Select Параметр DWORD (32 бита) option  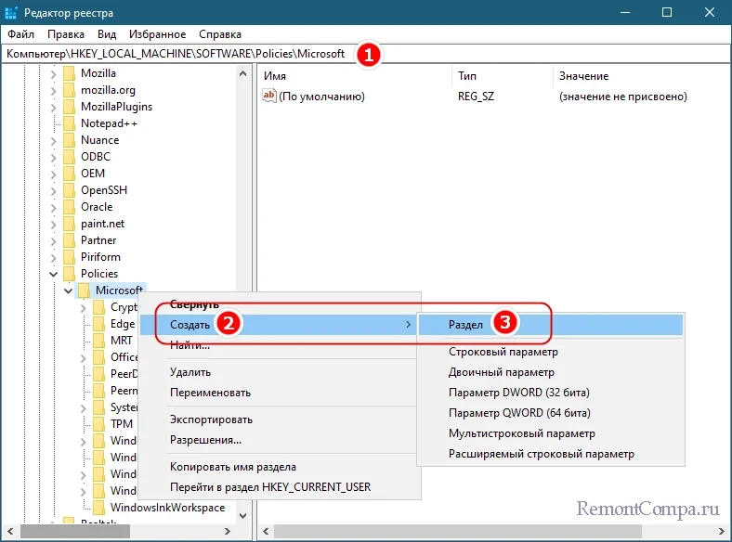[518, 393]
